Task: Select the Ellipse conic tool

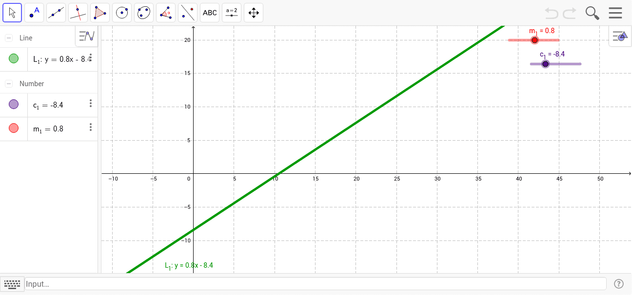Action: point(144,13)
